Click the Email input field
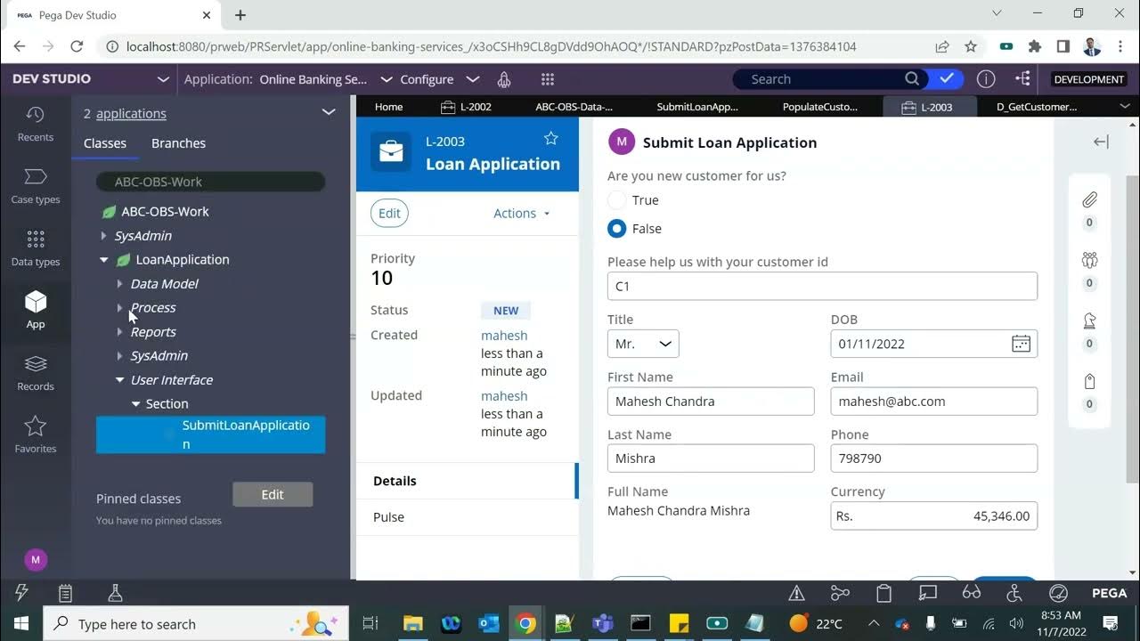Screen dimensions: 1140x641 [933, 402]
